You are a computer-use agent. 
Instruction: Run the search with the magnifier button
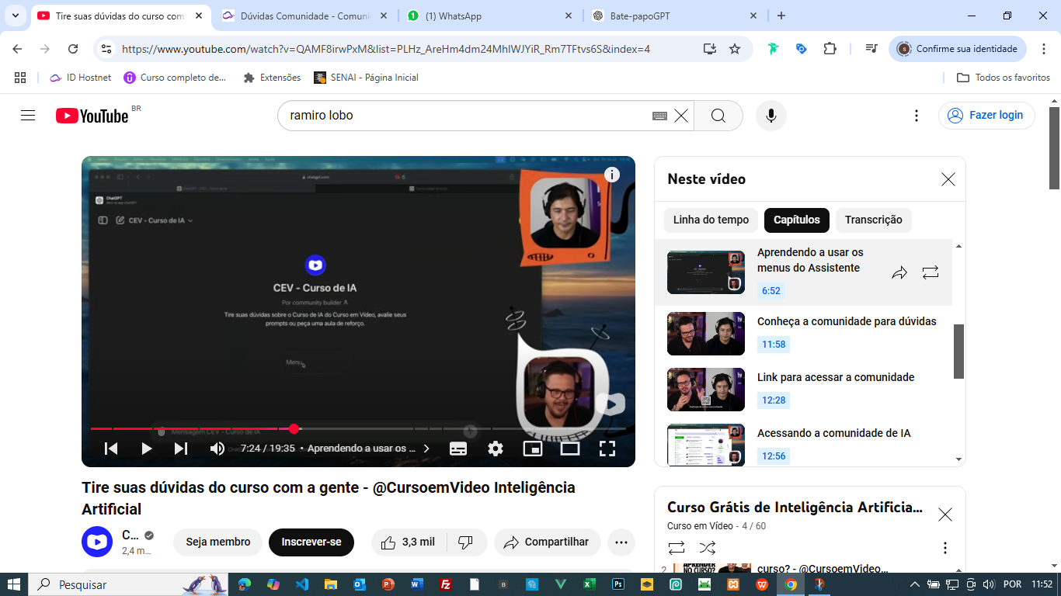pyautogui.click(x=718, y=116)
